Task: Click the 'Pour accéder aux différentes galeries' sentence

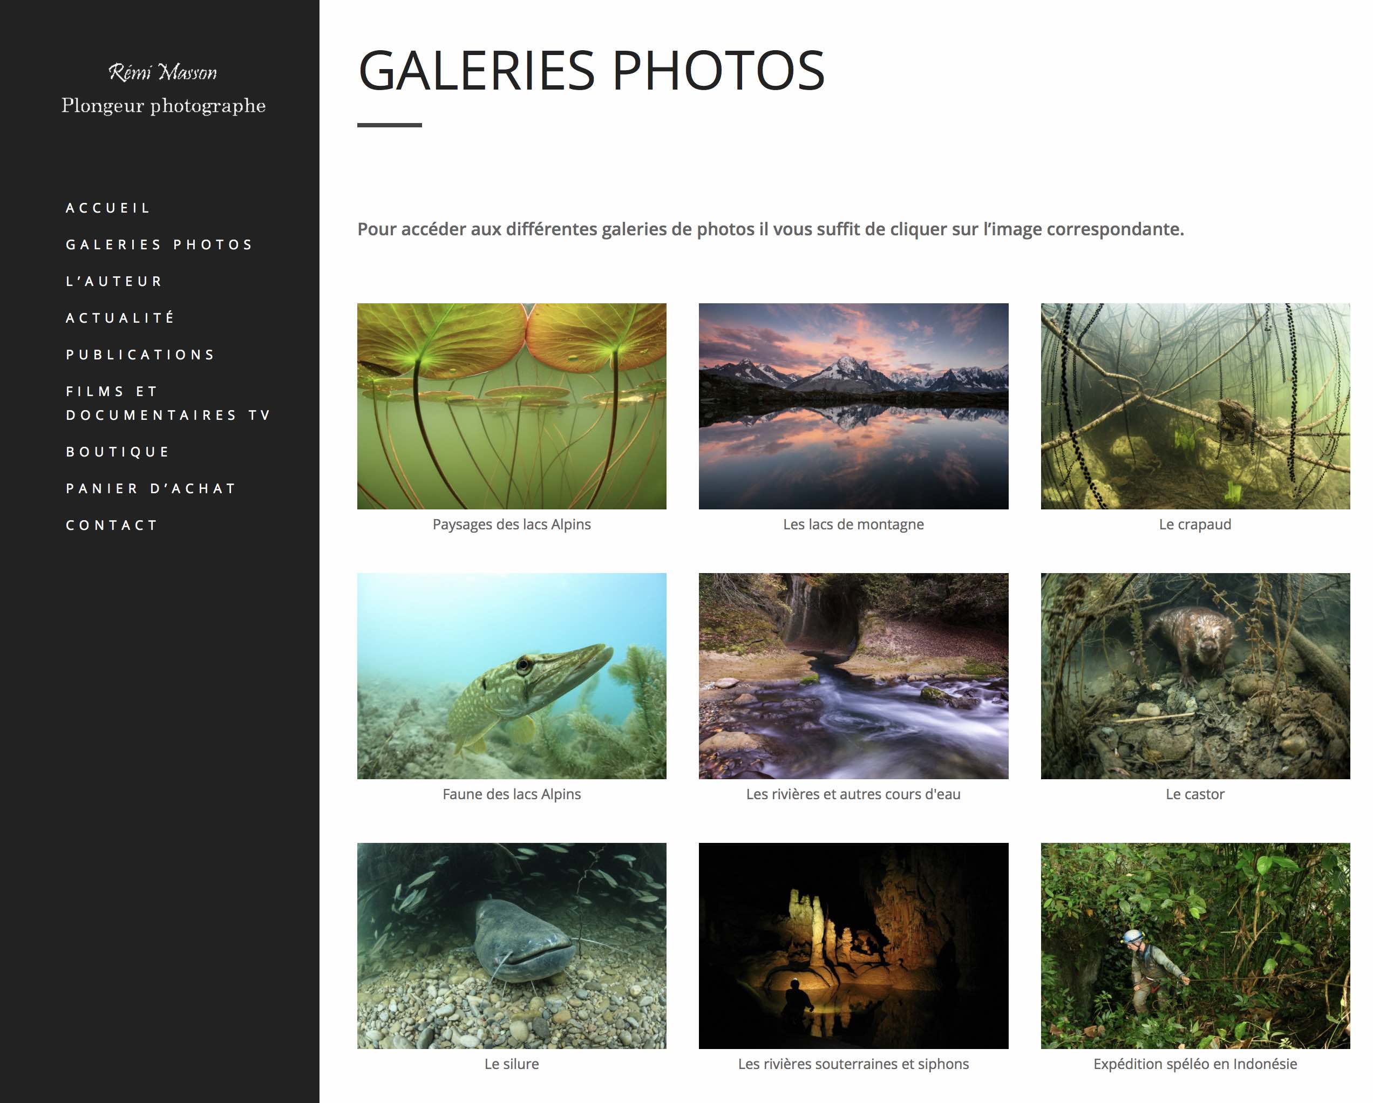Action: click(771, 229)
